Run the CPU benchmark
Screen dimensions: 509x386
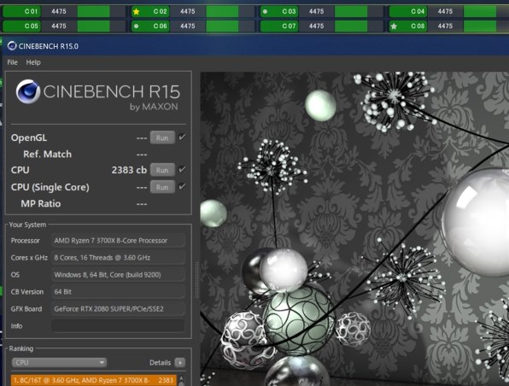click(162, 170)
